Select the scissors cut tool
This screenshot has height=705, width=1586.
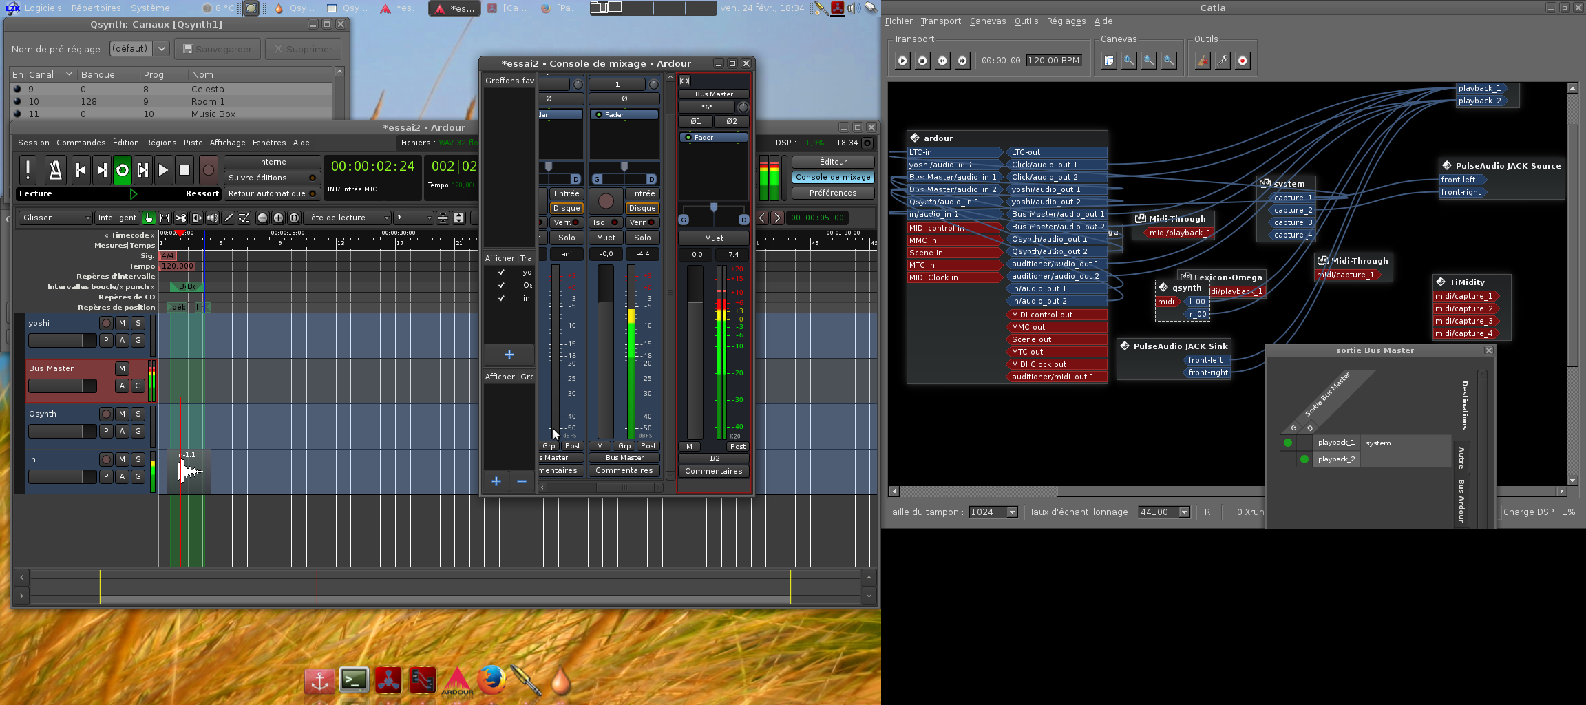coord(180,218)
